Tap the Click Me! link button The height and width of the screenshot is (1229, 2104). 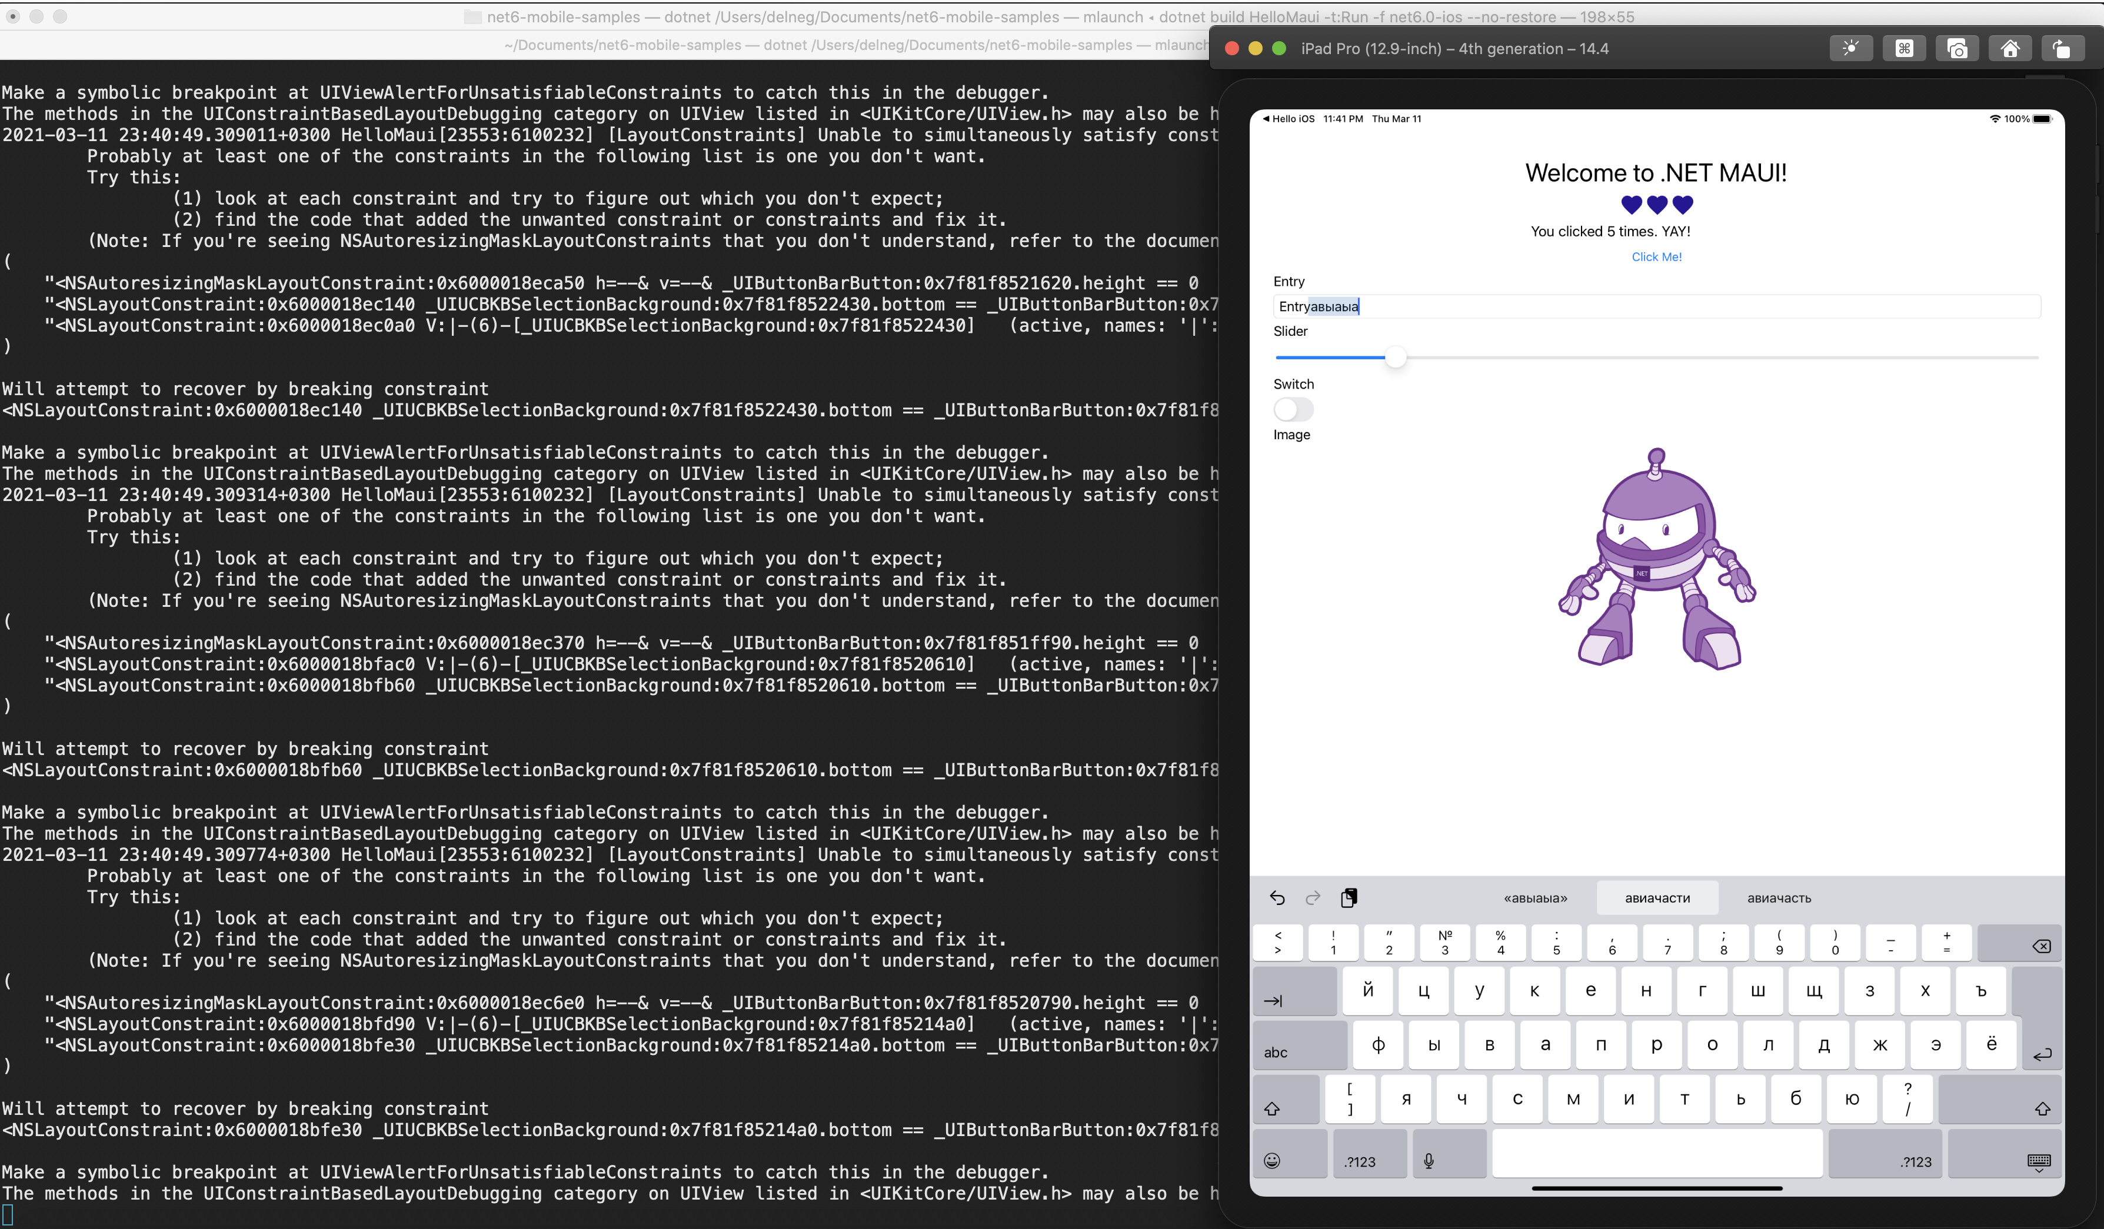[x=1656, y=257]
